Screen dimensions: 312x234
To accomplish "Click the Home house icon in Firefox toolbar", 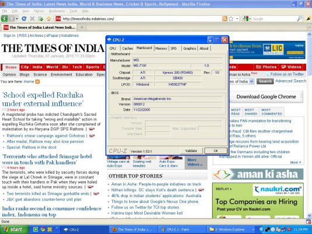I will pos(48,19).
